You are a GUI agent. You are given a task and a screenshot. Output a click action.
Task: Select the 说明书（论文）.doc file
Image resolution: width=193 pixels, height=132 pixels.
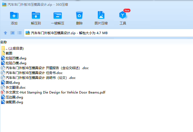pyautogui.click(x=38, y=78)
